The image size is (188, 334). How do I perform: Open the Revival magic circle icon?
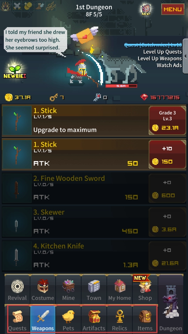coord(17,290)
